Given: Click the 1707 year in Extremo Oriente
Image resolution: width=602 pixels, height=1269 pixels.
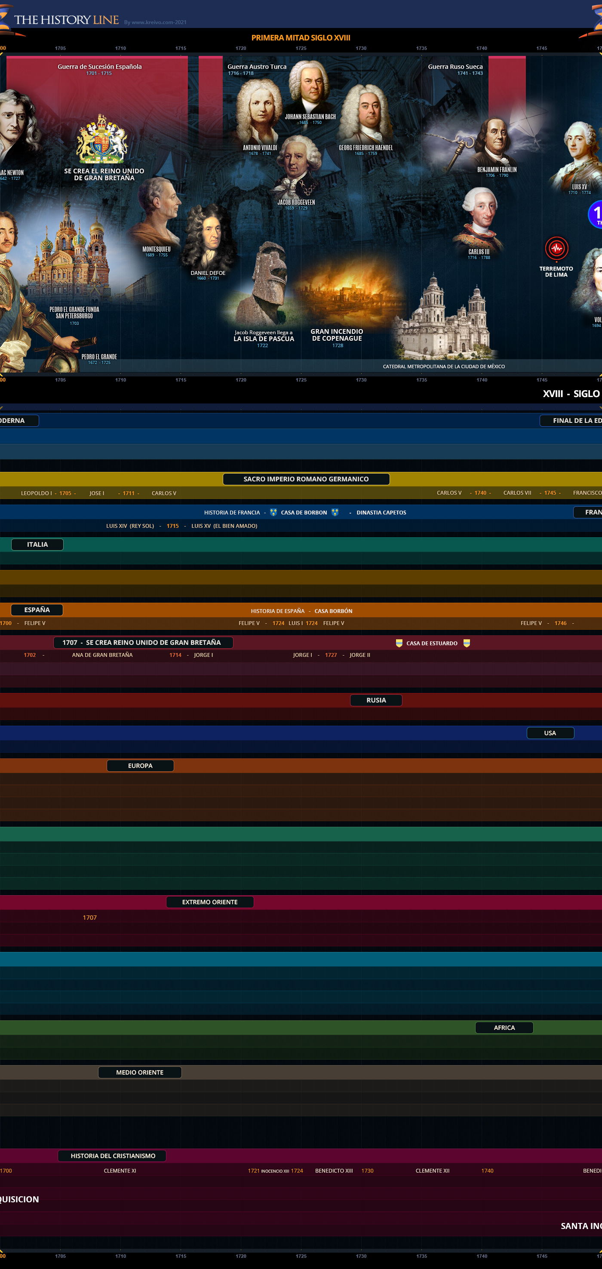Looking at the screenshot, I should point(89,917).
